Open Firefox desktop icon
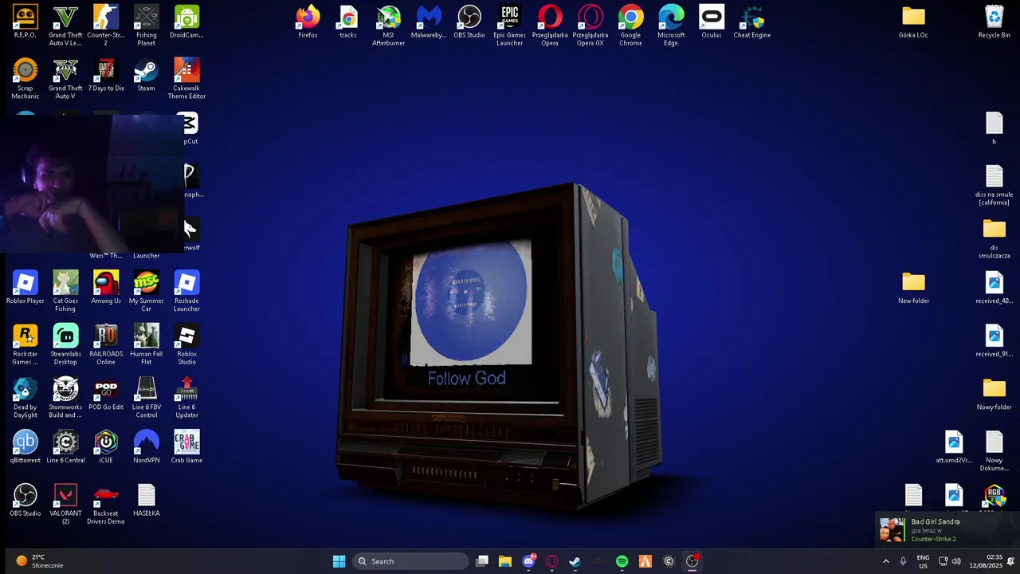 [308, 22]
